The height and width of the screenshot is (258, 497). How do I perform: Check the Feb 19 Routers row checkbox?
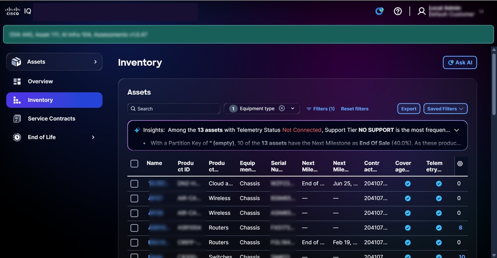134,243
